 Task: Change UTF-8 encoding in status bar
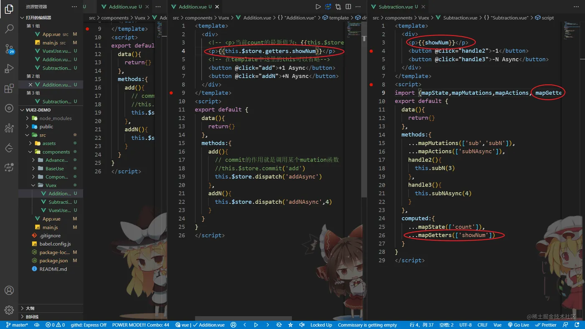pyautogui.click(x=465, y=325)
